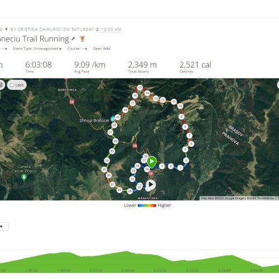Open the Course dropdown
The width and height of the screenshot is (279, 279).
pos(77,49)
